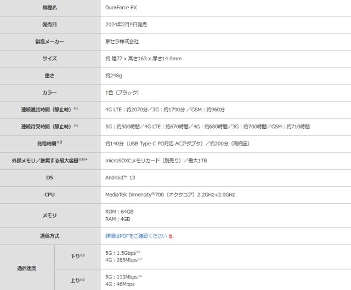Image resolution: width=351 pixels, height=290 pixels.
Task: Select the CPU header cell
Action: click(x=50, y=195)
